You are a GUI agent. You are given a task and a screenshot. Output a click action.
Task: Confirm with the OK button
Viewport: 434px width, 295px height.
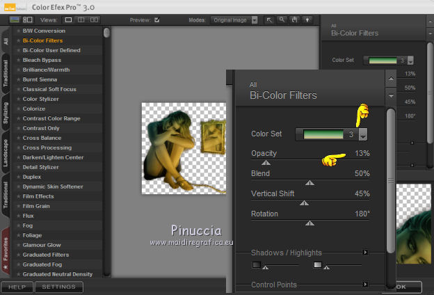point(408,287)
